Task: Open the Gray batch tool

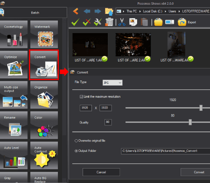Action: [x=14, y=177]
